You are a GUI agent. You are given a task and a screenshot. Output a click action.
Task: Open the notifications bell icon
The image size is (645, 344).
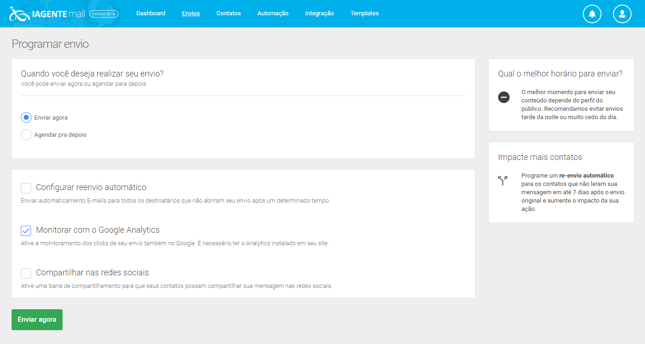(x=592, y=13)
